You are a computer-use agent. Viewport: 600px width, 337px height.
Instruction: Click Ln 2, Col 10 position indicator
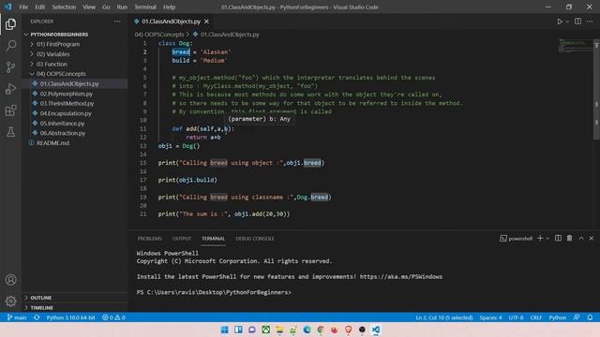(x=443, y=317)
